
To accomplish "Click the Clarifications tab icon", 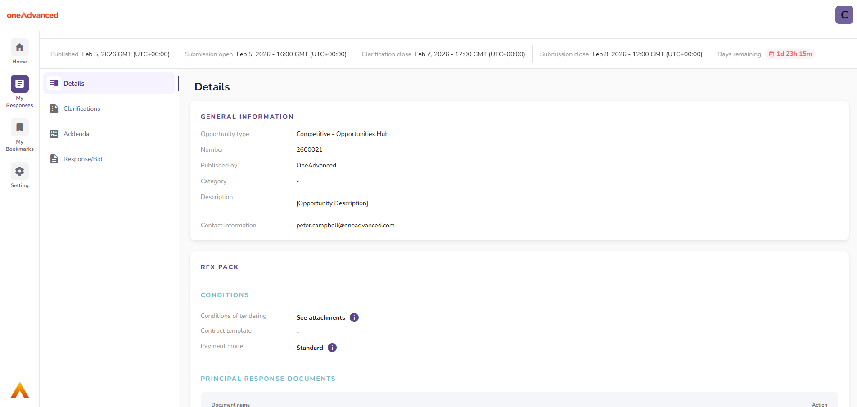I will point(54,109).
